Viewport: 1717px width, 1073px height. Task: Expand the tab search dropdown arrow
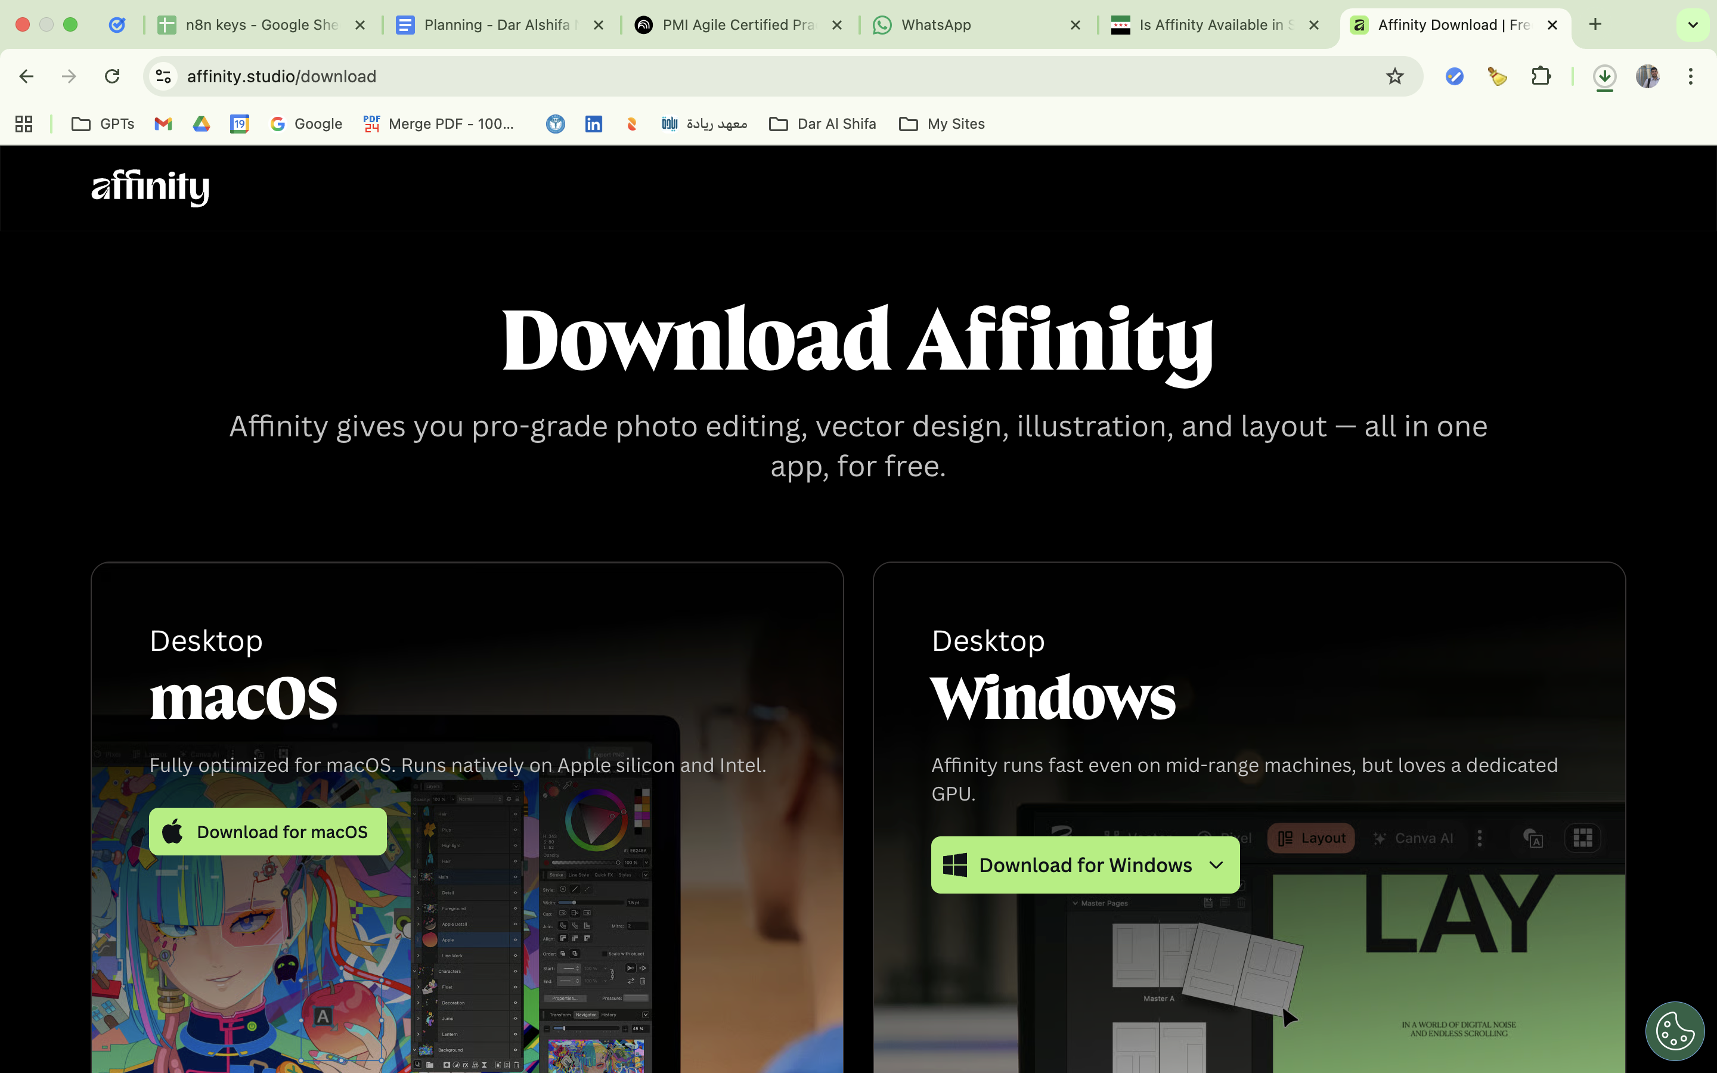(1692, 25)
